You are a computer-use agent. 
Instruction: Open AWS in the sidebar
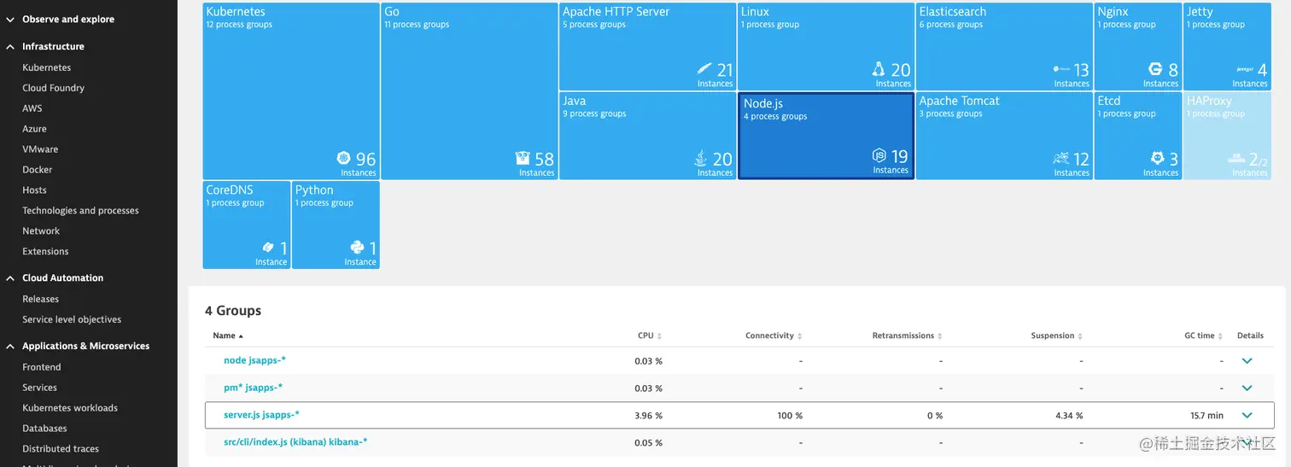tap(32, 108)
